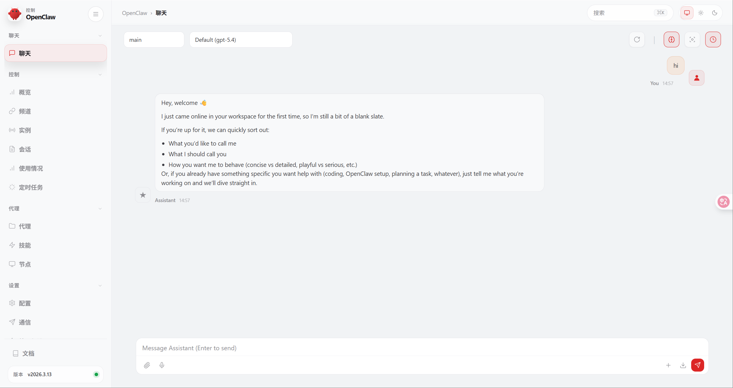Viewport: 733px width, 388px height.
Task: Click the paperclip attach file icon
Action: click(x=147, y=365)
